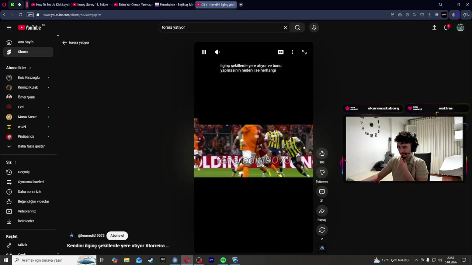Open Kırmızı Kulak subscription channel
The image size is (472, 265).
[28, 88]
